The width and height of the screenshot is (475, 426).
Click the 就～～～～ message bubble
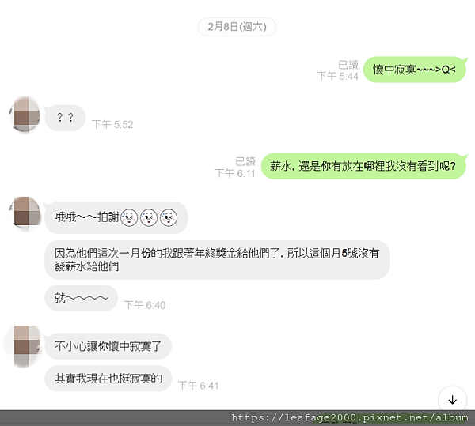(82, 298)
